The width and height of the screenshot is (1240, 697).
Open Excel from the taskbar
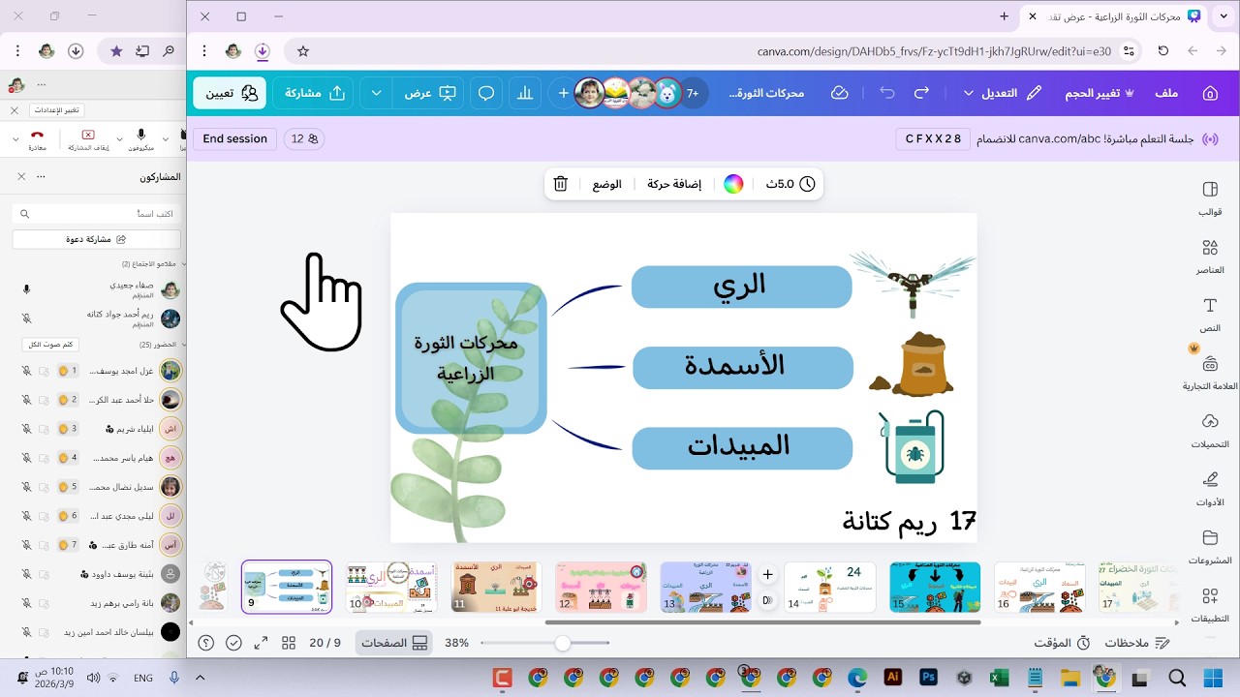point(1000,678)
